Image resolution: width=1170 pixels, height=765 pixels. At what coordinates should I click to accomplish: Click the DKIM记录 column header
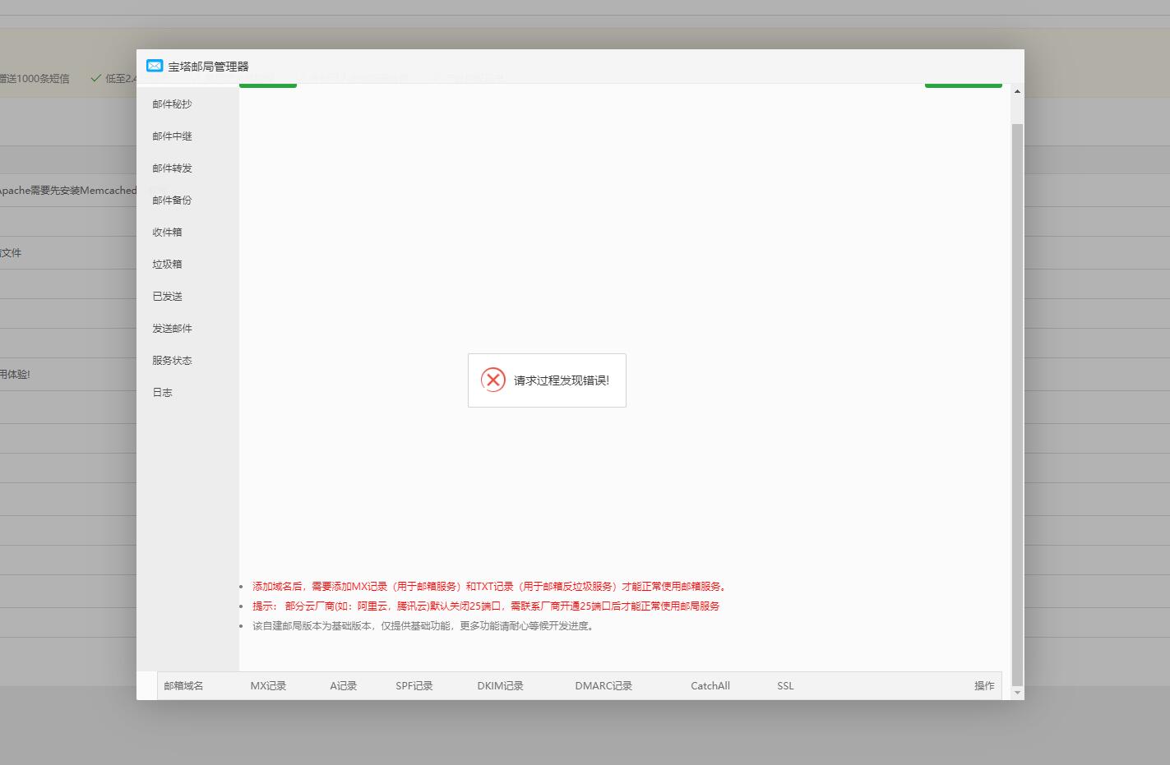click(x=500, y=686)
